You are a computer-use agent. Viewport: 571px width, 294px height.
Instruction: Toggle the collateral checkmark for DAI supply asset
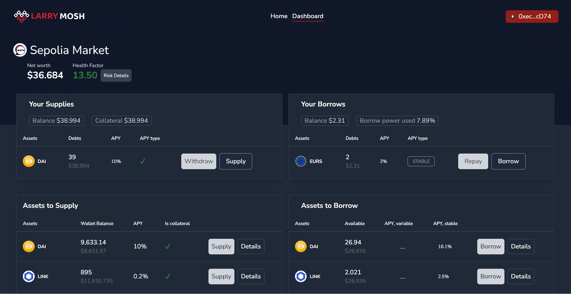[168, 246]
